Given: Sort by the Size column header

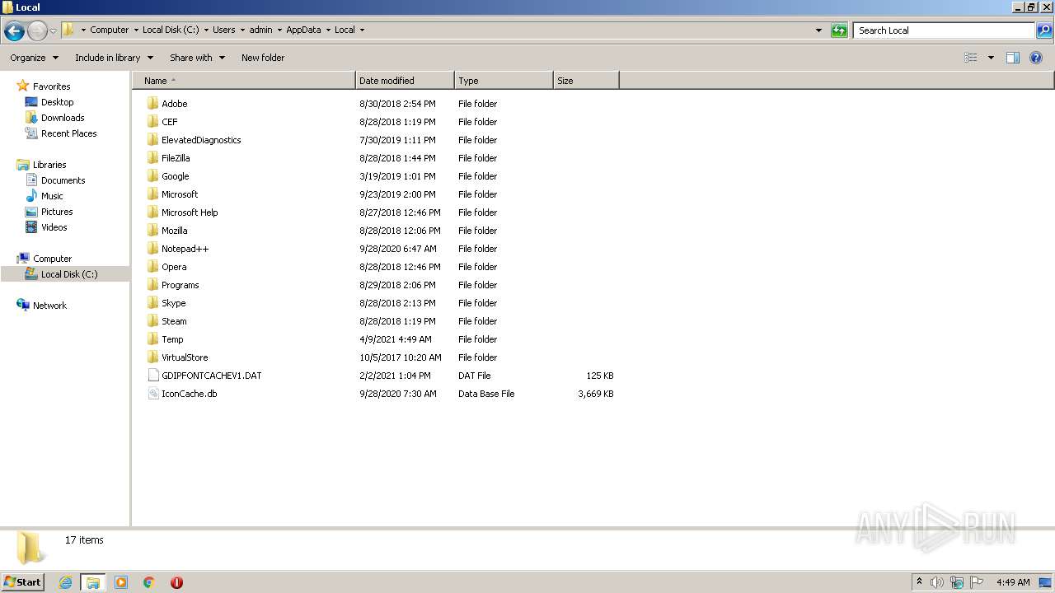Looking at the screenshot, I should [x=586, y=81].
